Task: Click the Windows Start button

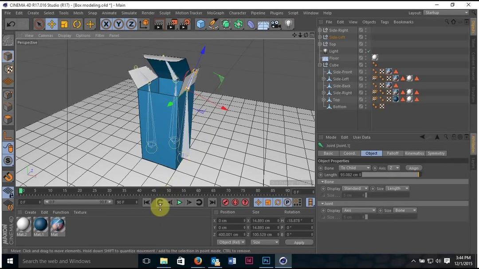Action: [10, 261]
